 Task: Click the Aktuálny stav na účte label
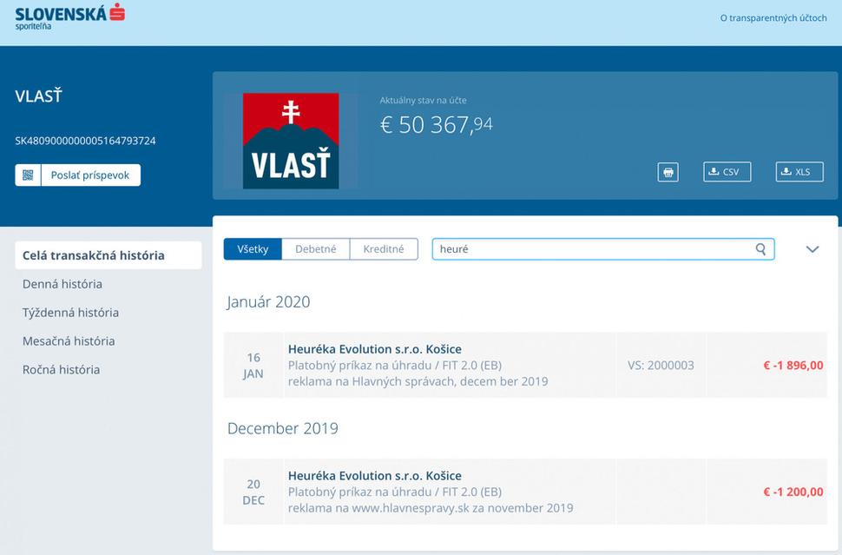tap(423, 101)
